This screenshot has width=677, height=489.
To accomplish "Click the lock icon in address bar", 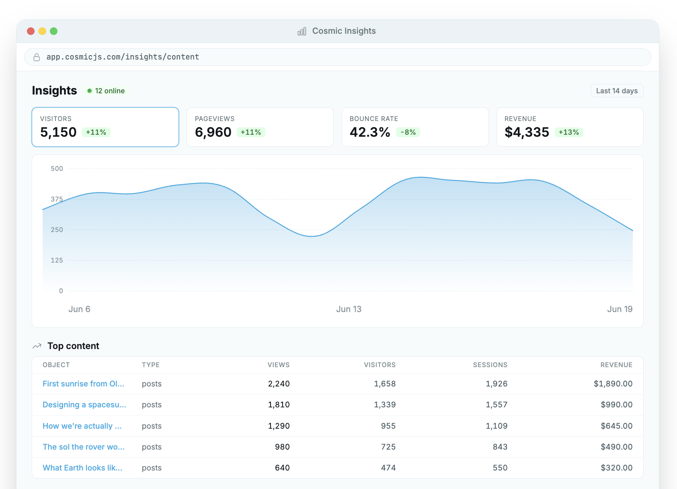I will 37,57.
